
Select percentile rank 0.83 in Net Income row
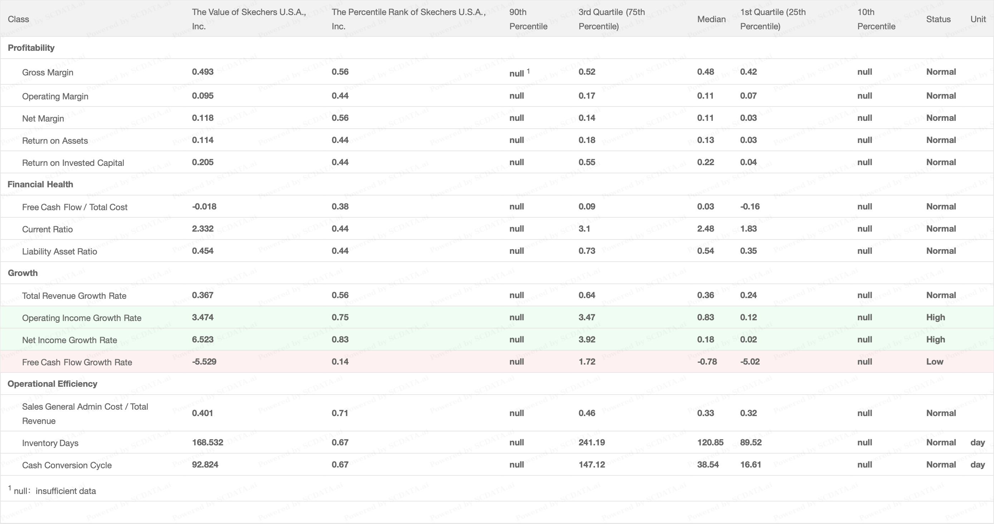pyautogui.click(x=340, y=339)
